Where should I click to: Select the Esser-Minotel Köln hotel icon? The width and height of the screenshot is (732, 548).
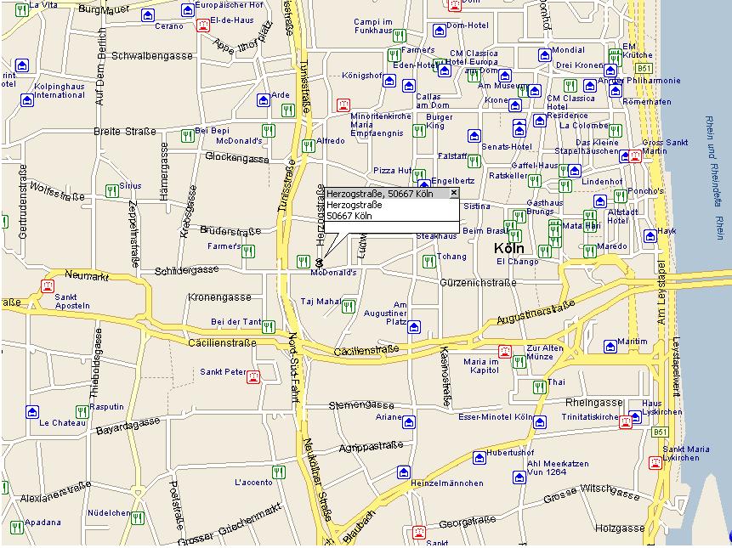pos(540,422)
